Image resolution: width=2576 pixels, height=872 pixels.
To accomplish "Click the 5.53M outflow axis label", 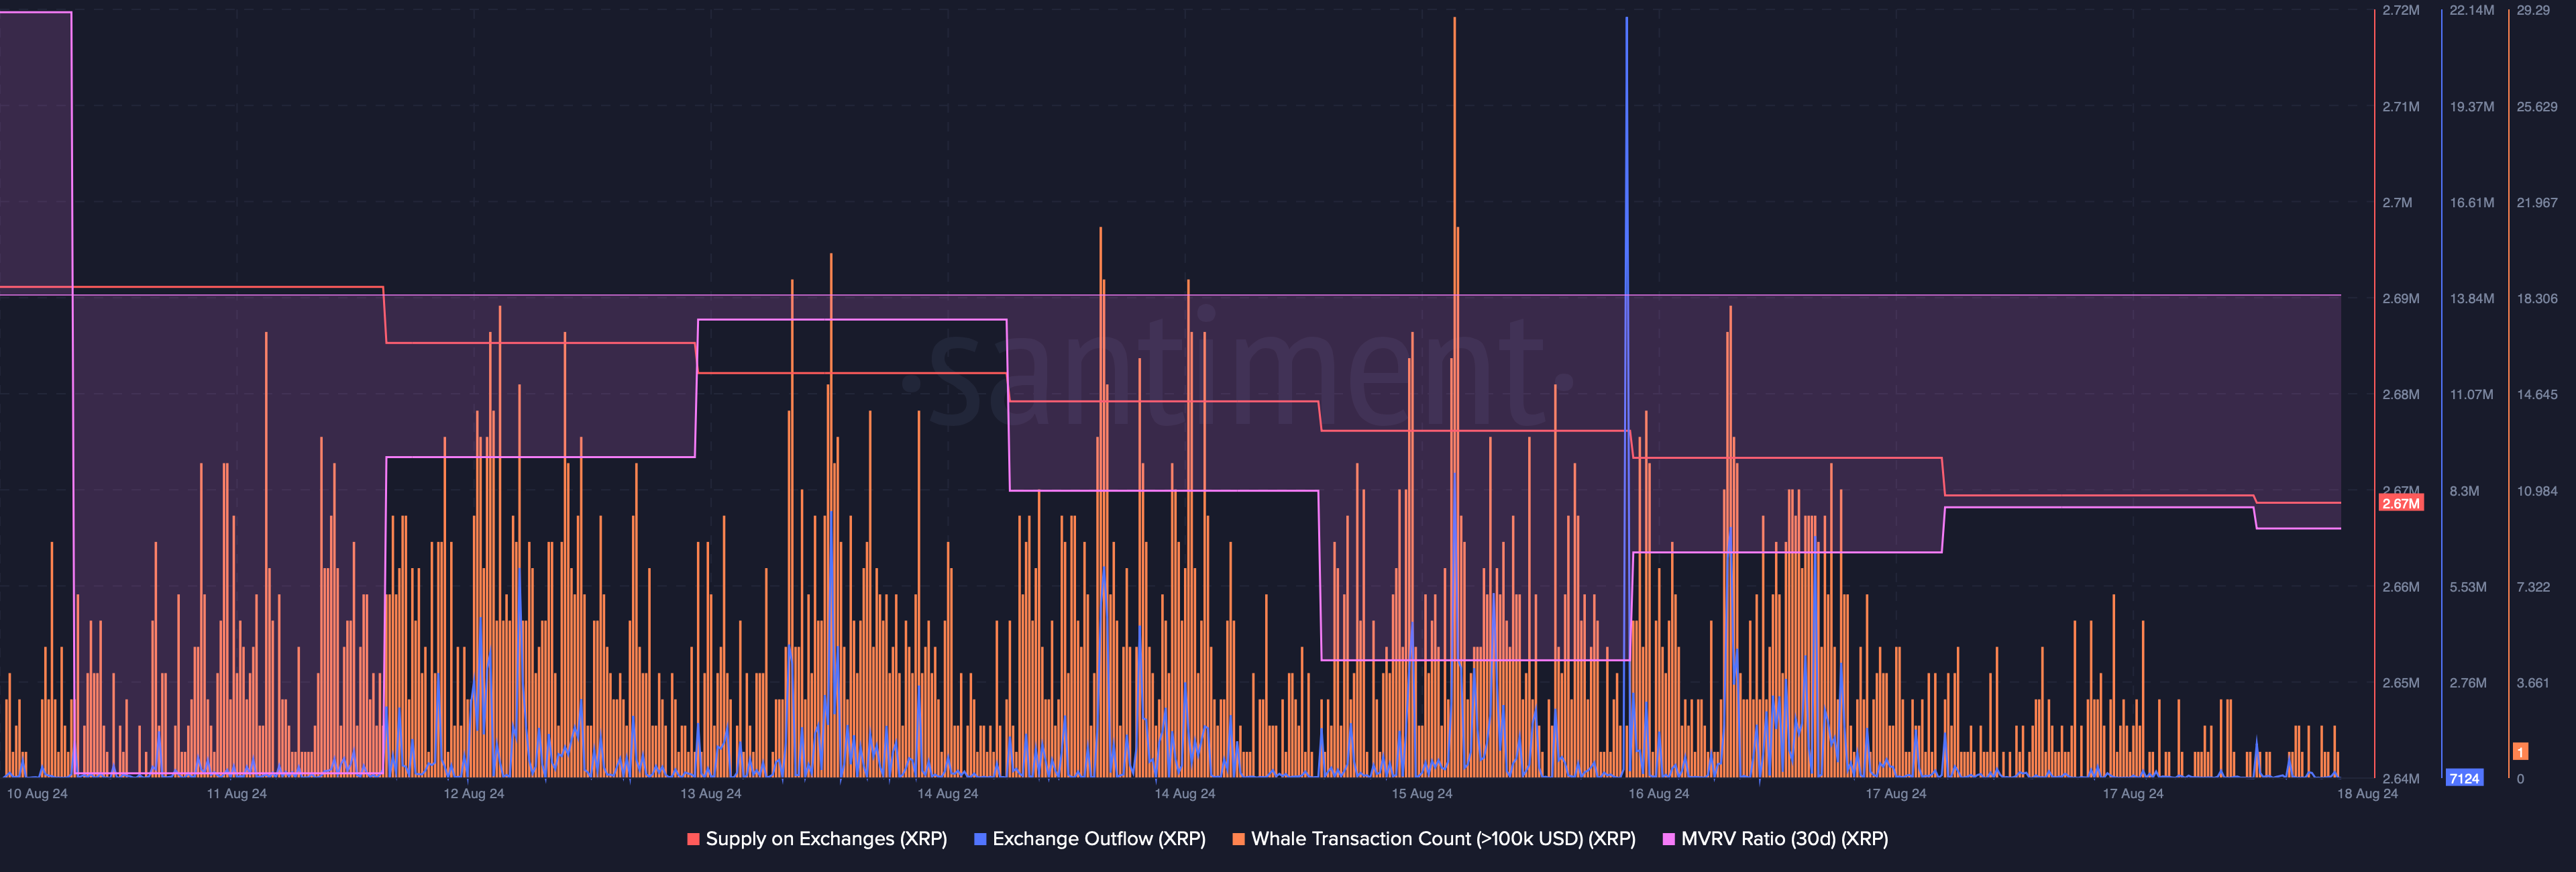I will (x=2468, y=587).
